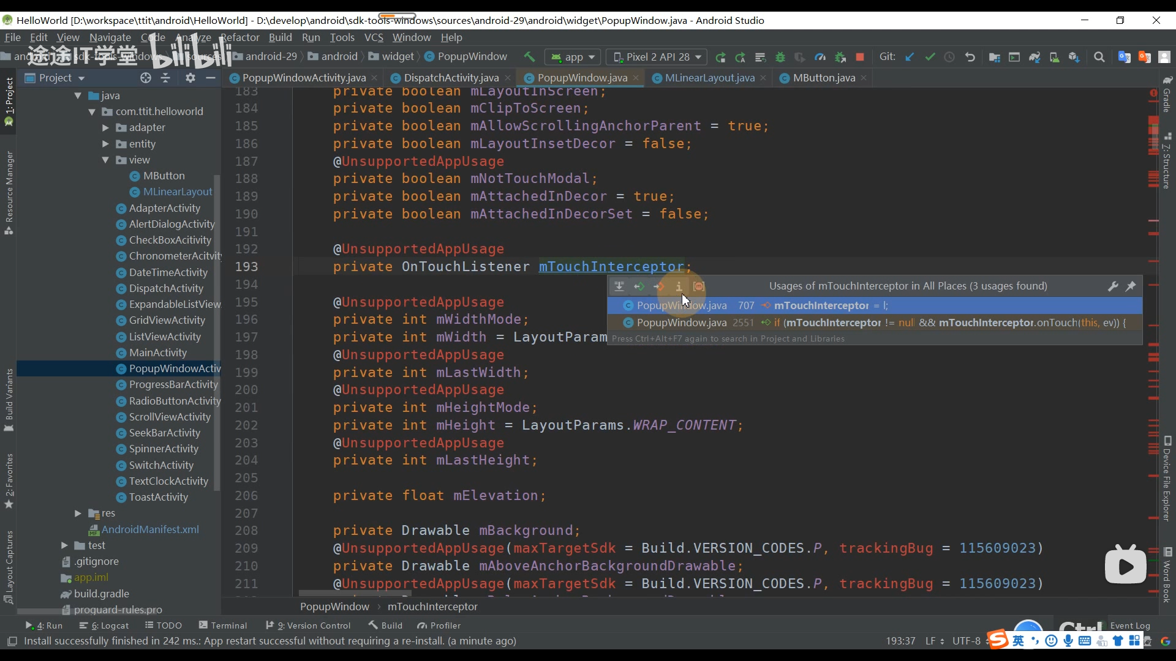The image size is (1176, 661).
Task: Close the MButton.java tab
Action: (x=864, y=78)
